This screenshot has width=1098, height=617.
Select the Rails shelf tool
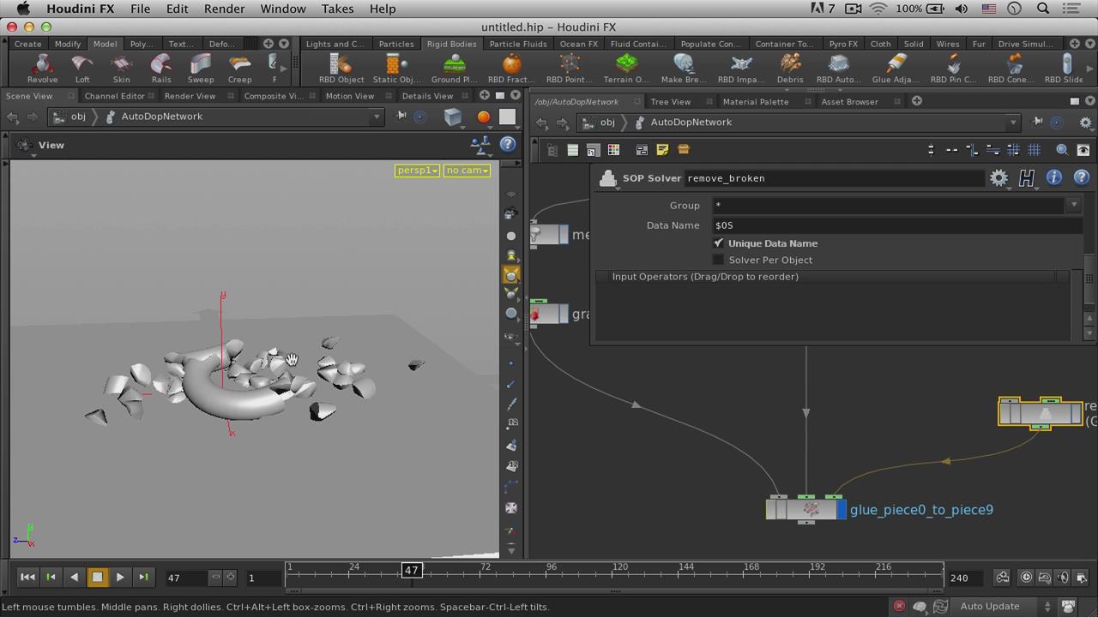[161, 69]
